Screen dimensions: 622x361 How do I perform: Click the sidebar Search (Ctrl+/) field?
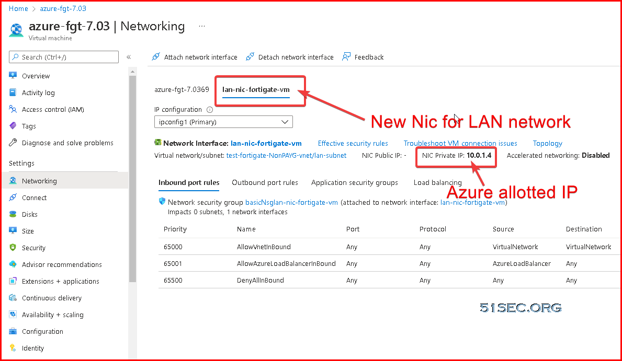[63, 57]
